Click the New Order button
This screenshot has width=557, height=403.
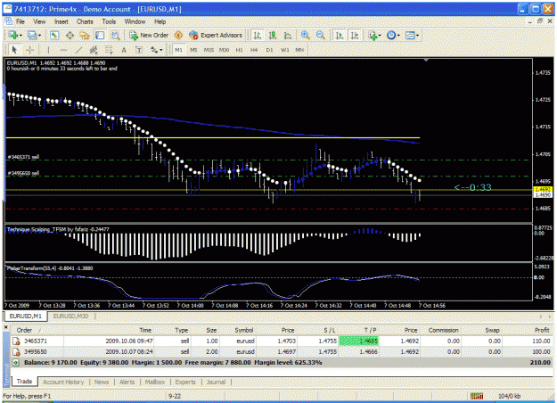[149, 35]
